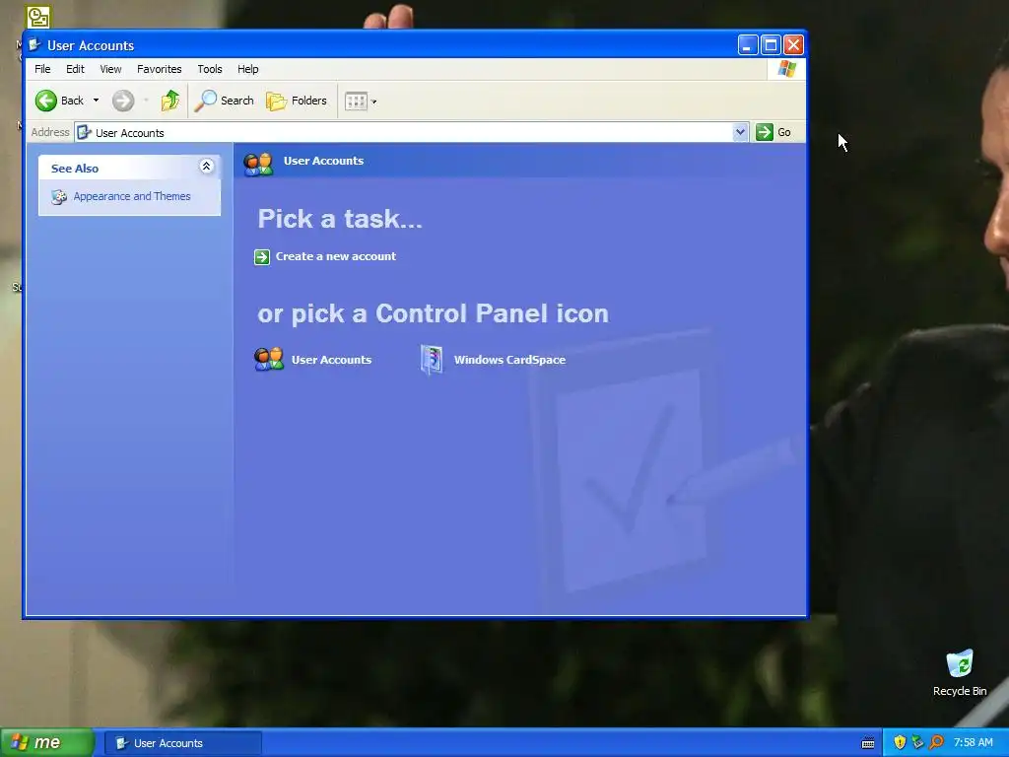The image size is (1009, 757).
Task: Maximize the User Accounts window
Action: [771, 45]
